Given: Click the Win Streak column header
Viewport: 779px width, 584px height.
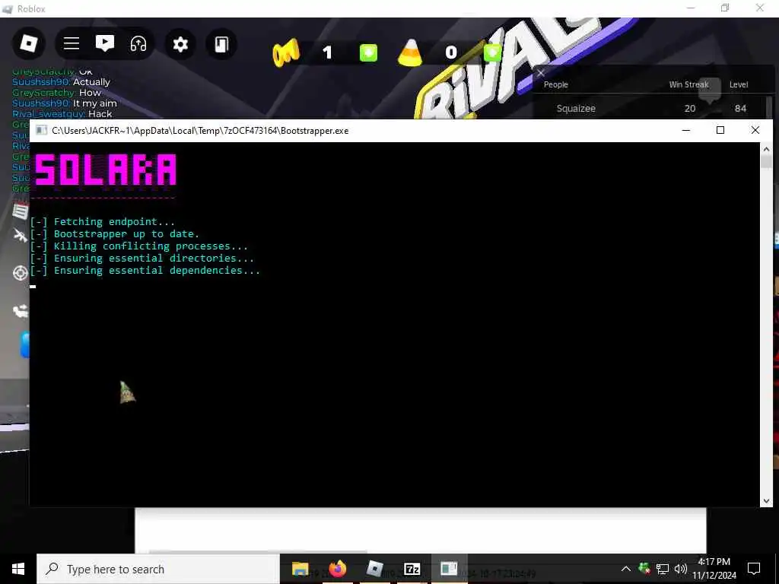Looking at the screenshot, I should click(688, 84).
